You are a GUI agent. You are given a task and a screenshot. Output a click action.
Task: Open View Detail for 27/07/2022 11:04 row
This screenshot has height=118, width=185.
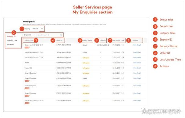pos(137,45)
